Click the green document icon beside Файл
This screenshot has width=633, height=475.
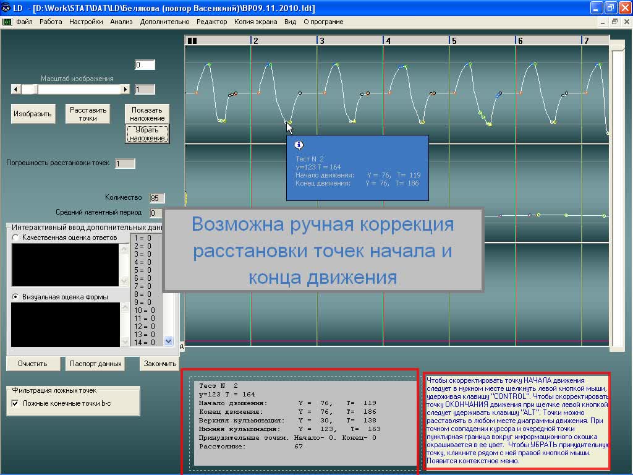7,22
